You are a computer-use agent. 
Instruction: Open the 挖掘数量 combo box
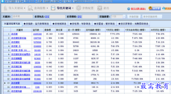[118, 17]
